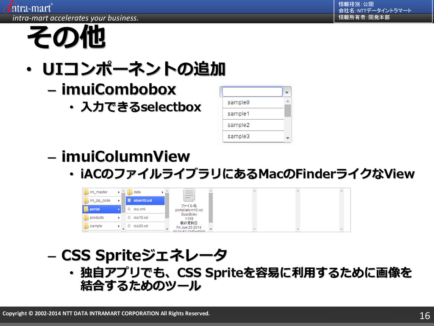This screenshot has width=434, height=326.
Task: Select the im_master row label
Action: (98, 192)
